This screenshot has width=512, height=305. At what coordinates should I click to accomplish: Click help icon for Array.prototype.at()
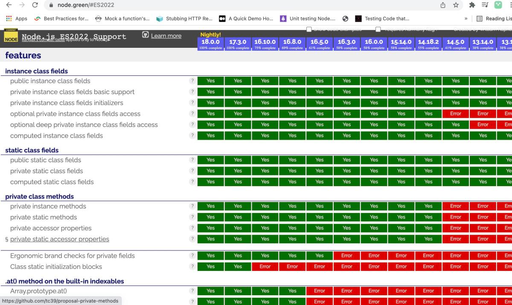pyautogui.click(x=192, y=291)
